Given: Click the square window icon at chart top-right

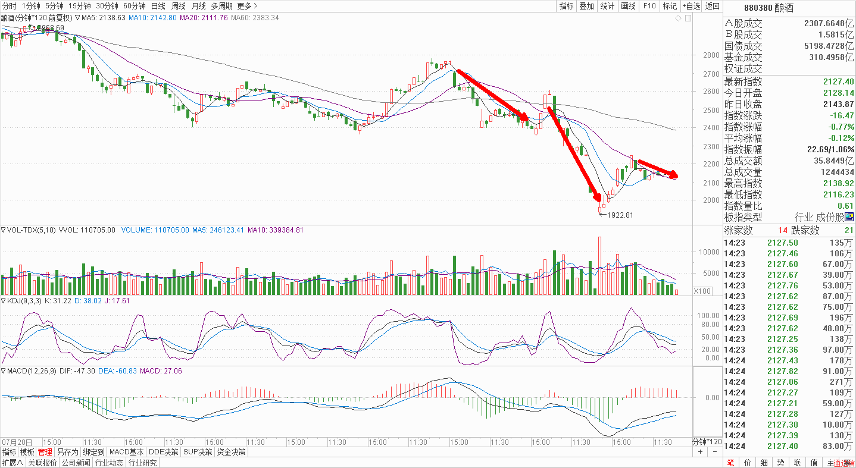Looking at the screenshot, I should click(x=688, y=18).
